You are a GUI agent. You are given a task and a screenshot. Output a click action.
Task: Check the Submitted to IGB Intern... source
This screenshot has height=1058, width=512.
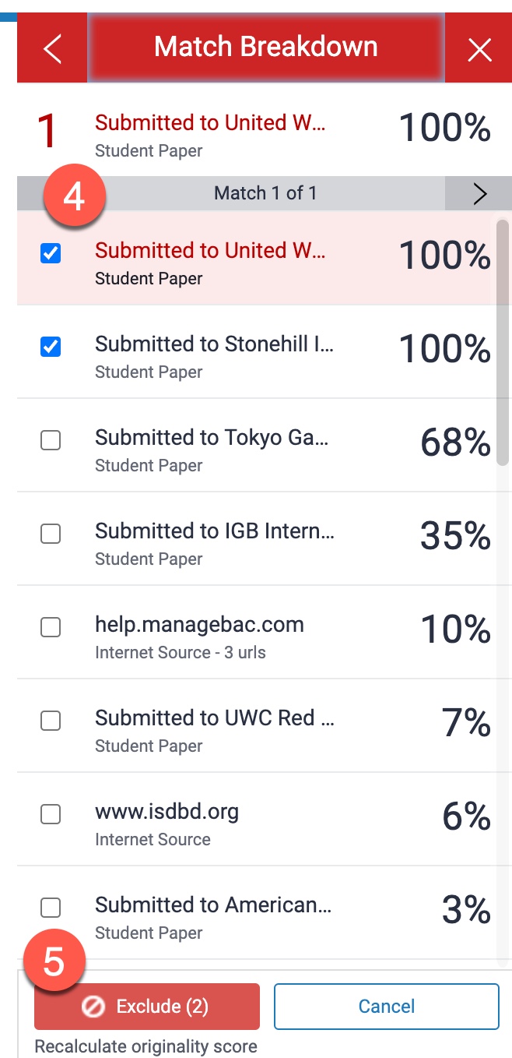(x=50, y=533)
